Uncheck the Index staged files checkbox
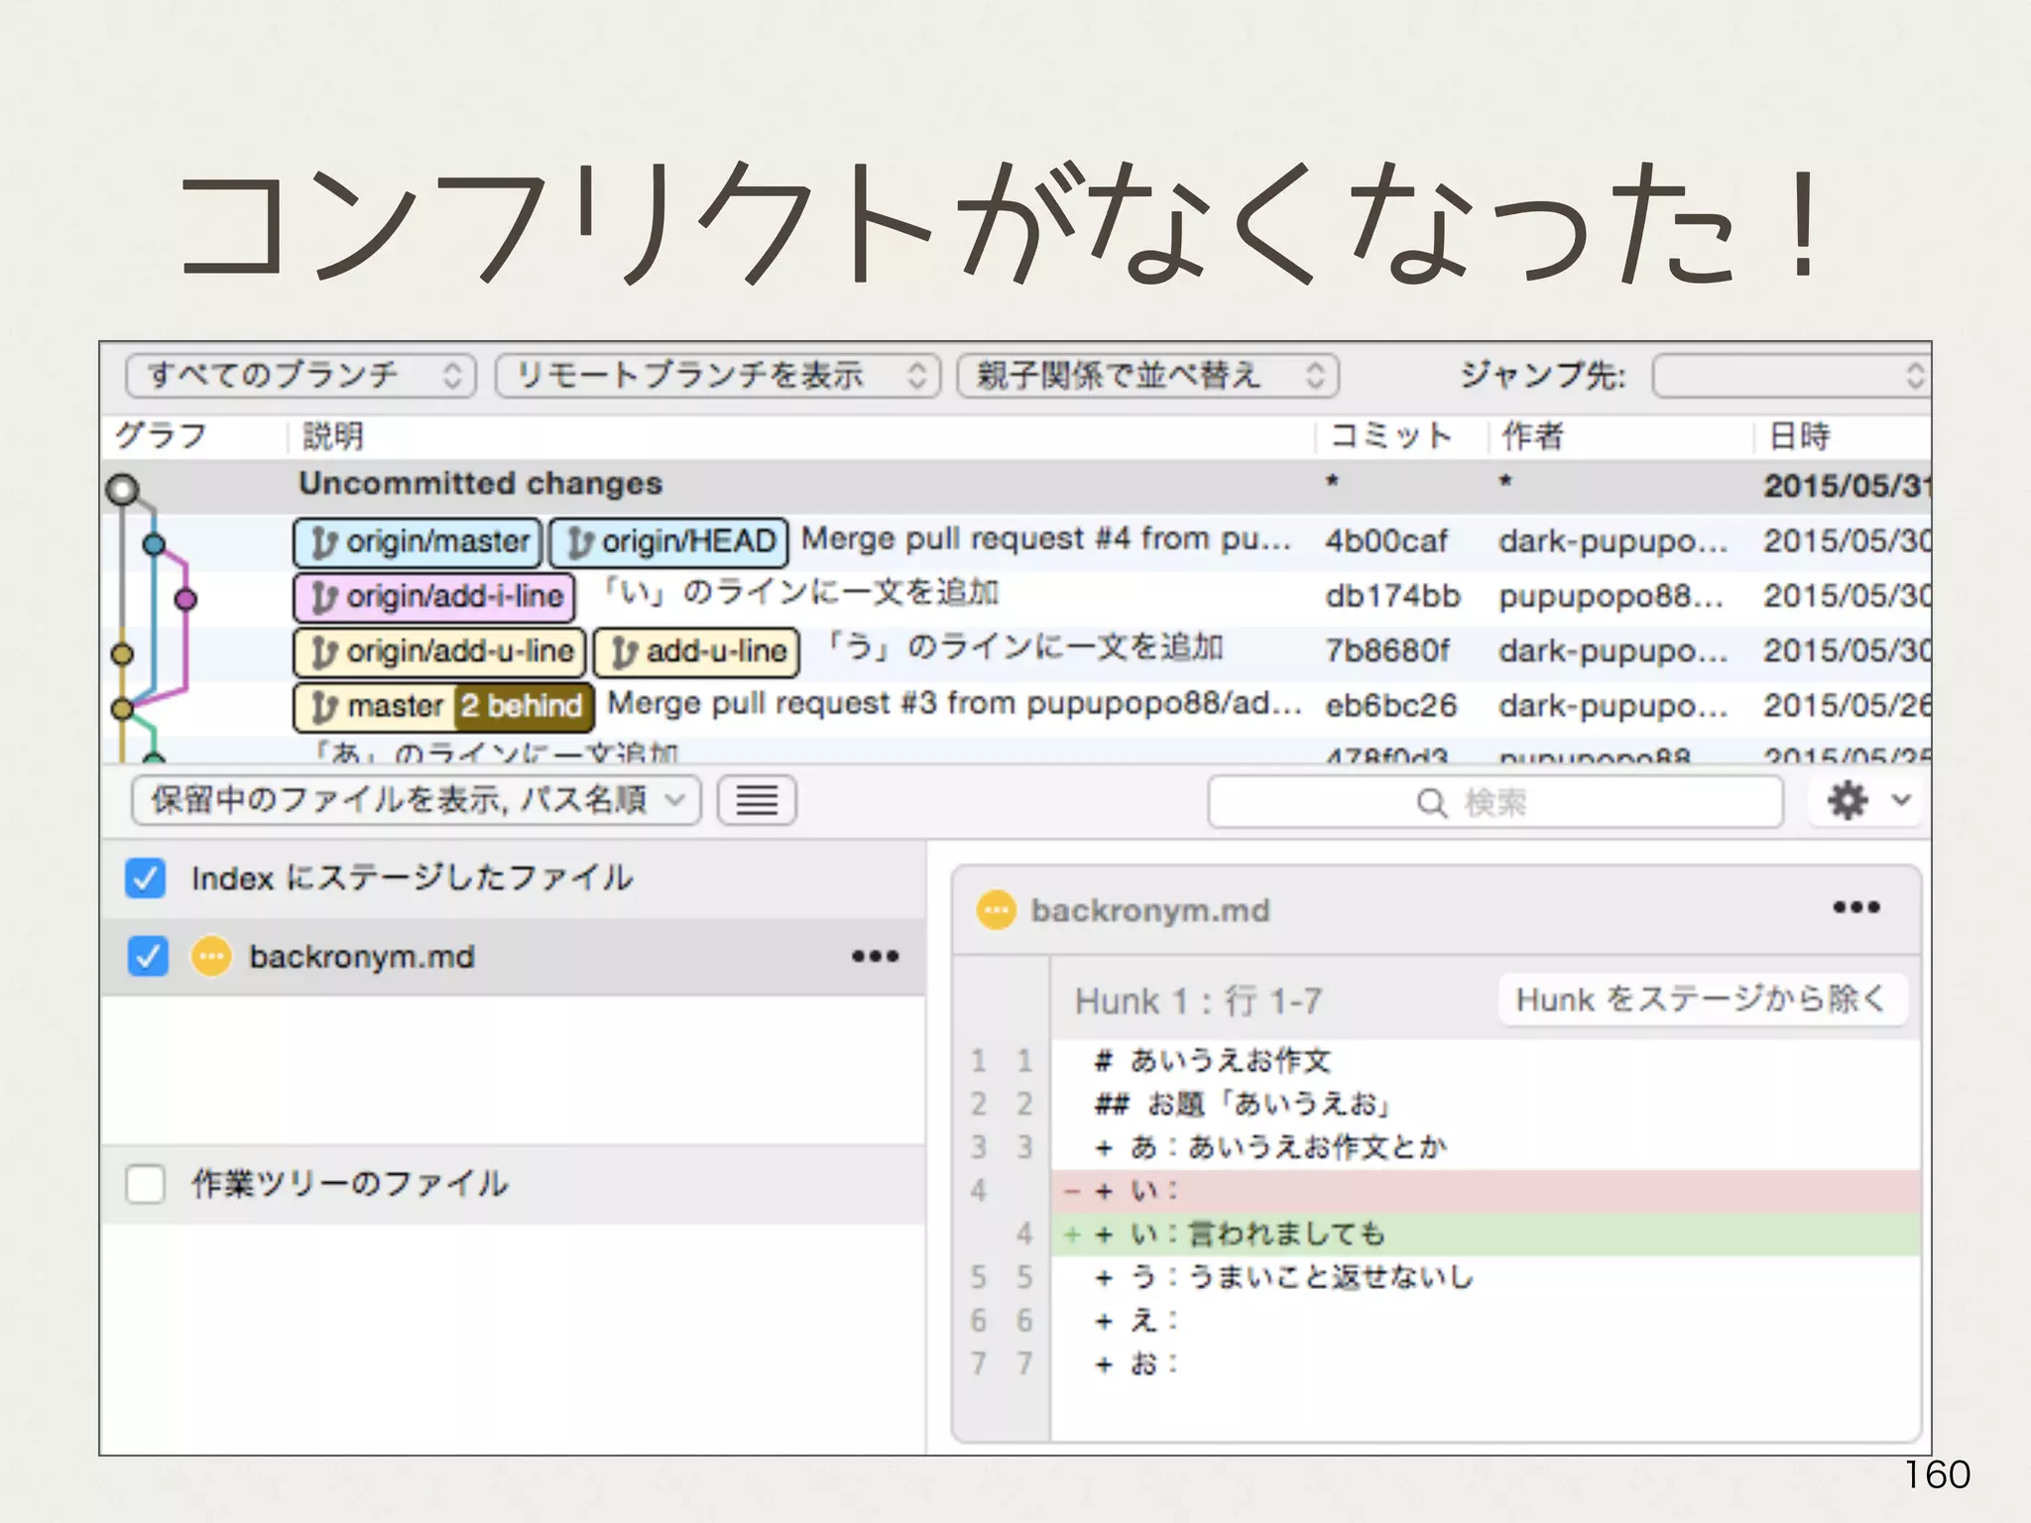The width and height of the screenshot is (2031, 1523). [146, 879]
